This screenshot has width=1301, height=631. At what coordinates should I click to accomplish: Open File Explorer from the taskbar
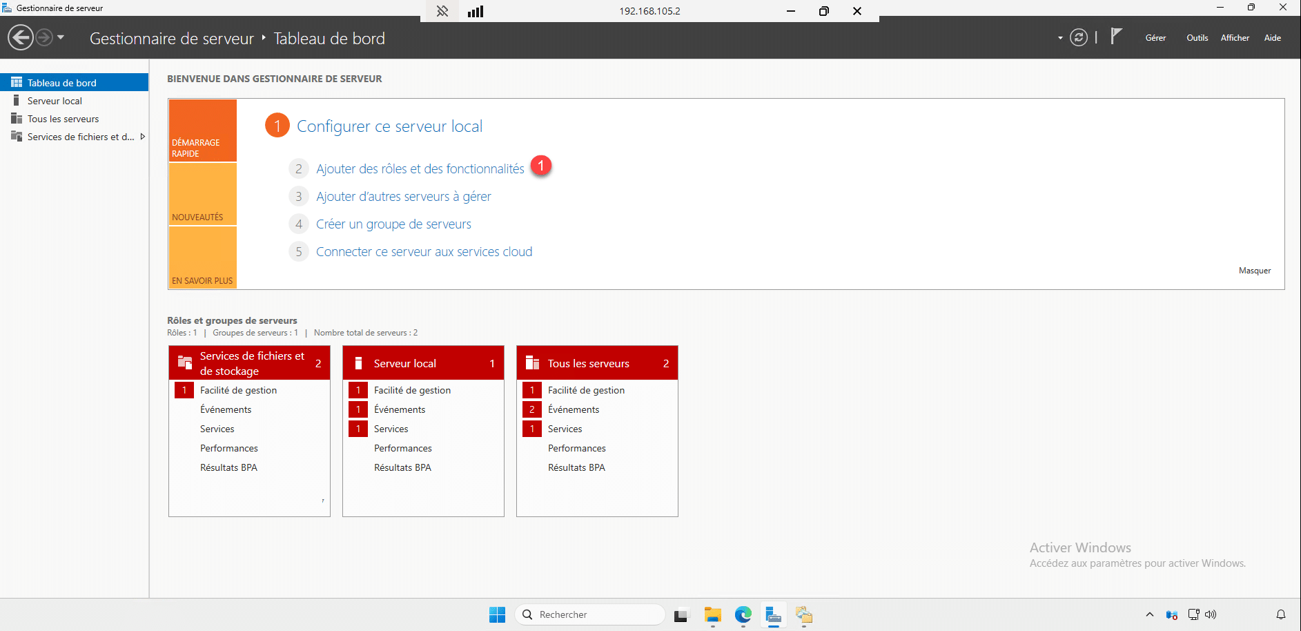click(x=712, y=614)
